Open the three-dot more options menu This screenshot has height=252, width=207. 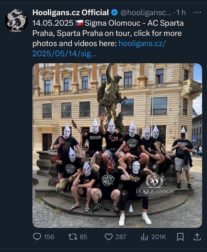tap(197, 12)
